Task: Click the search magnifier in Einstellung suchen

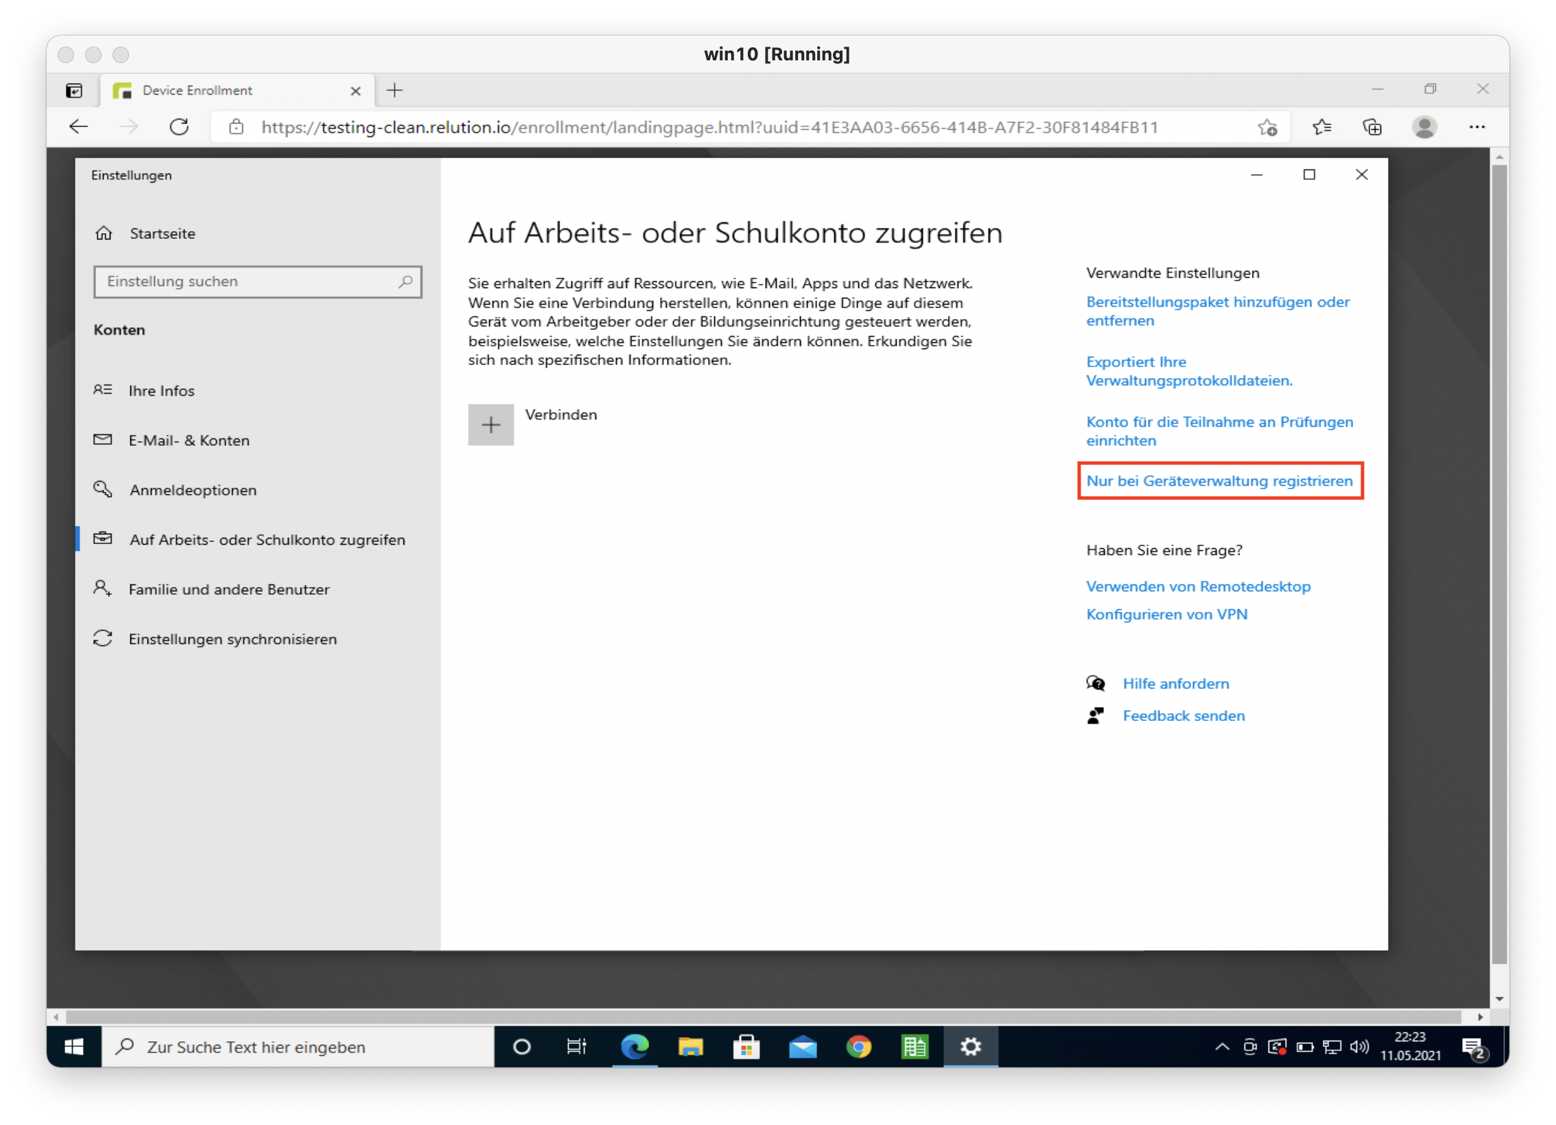Action: (x=405, y=281)
